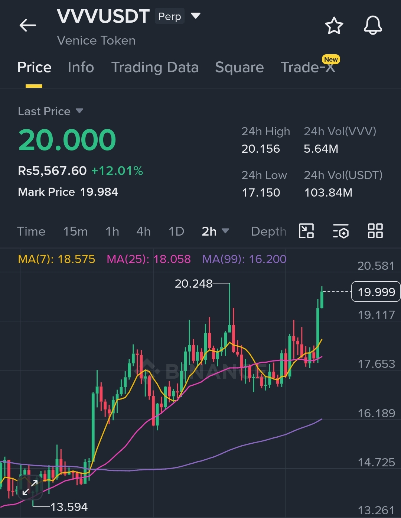Switch chart to 1D interval
Viewport: 401px width, 518px height.
[176, 231]
